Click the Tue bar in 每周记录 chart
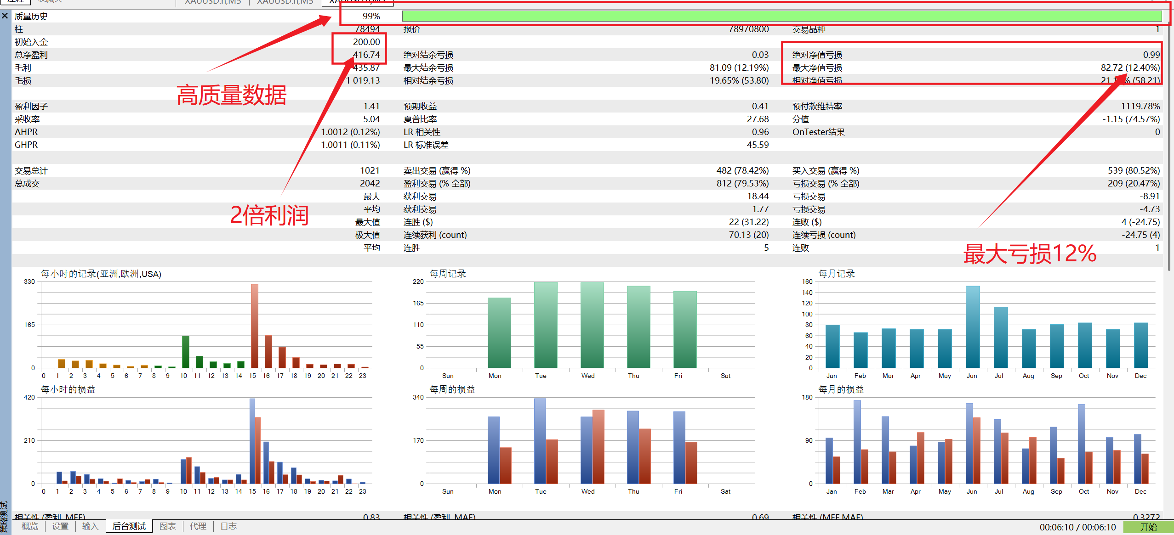This screenshot has width=1174, height=535. (546, 325)
